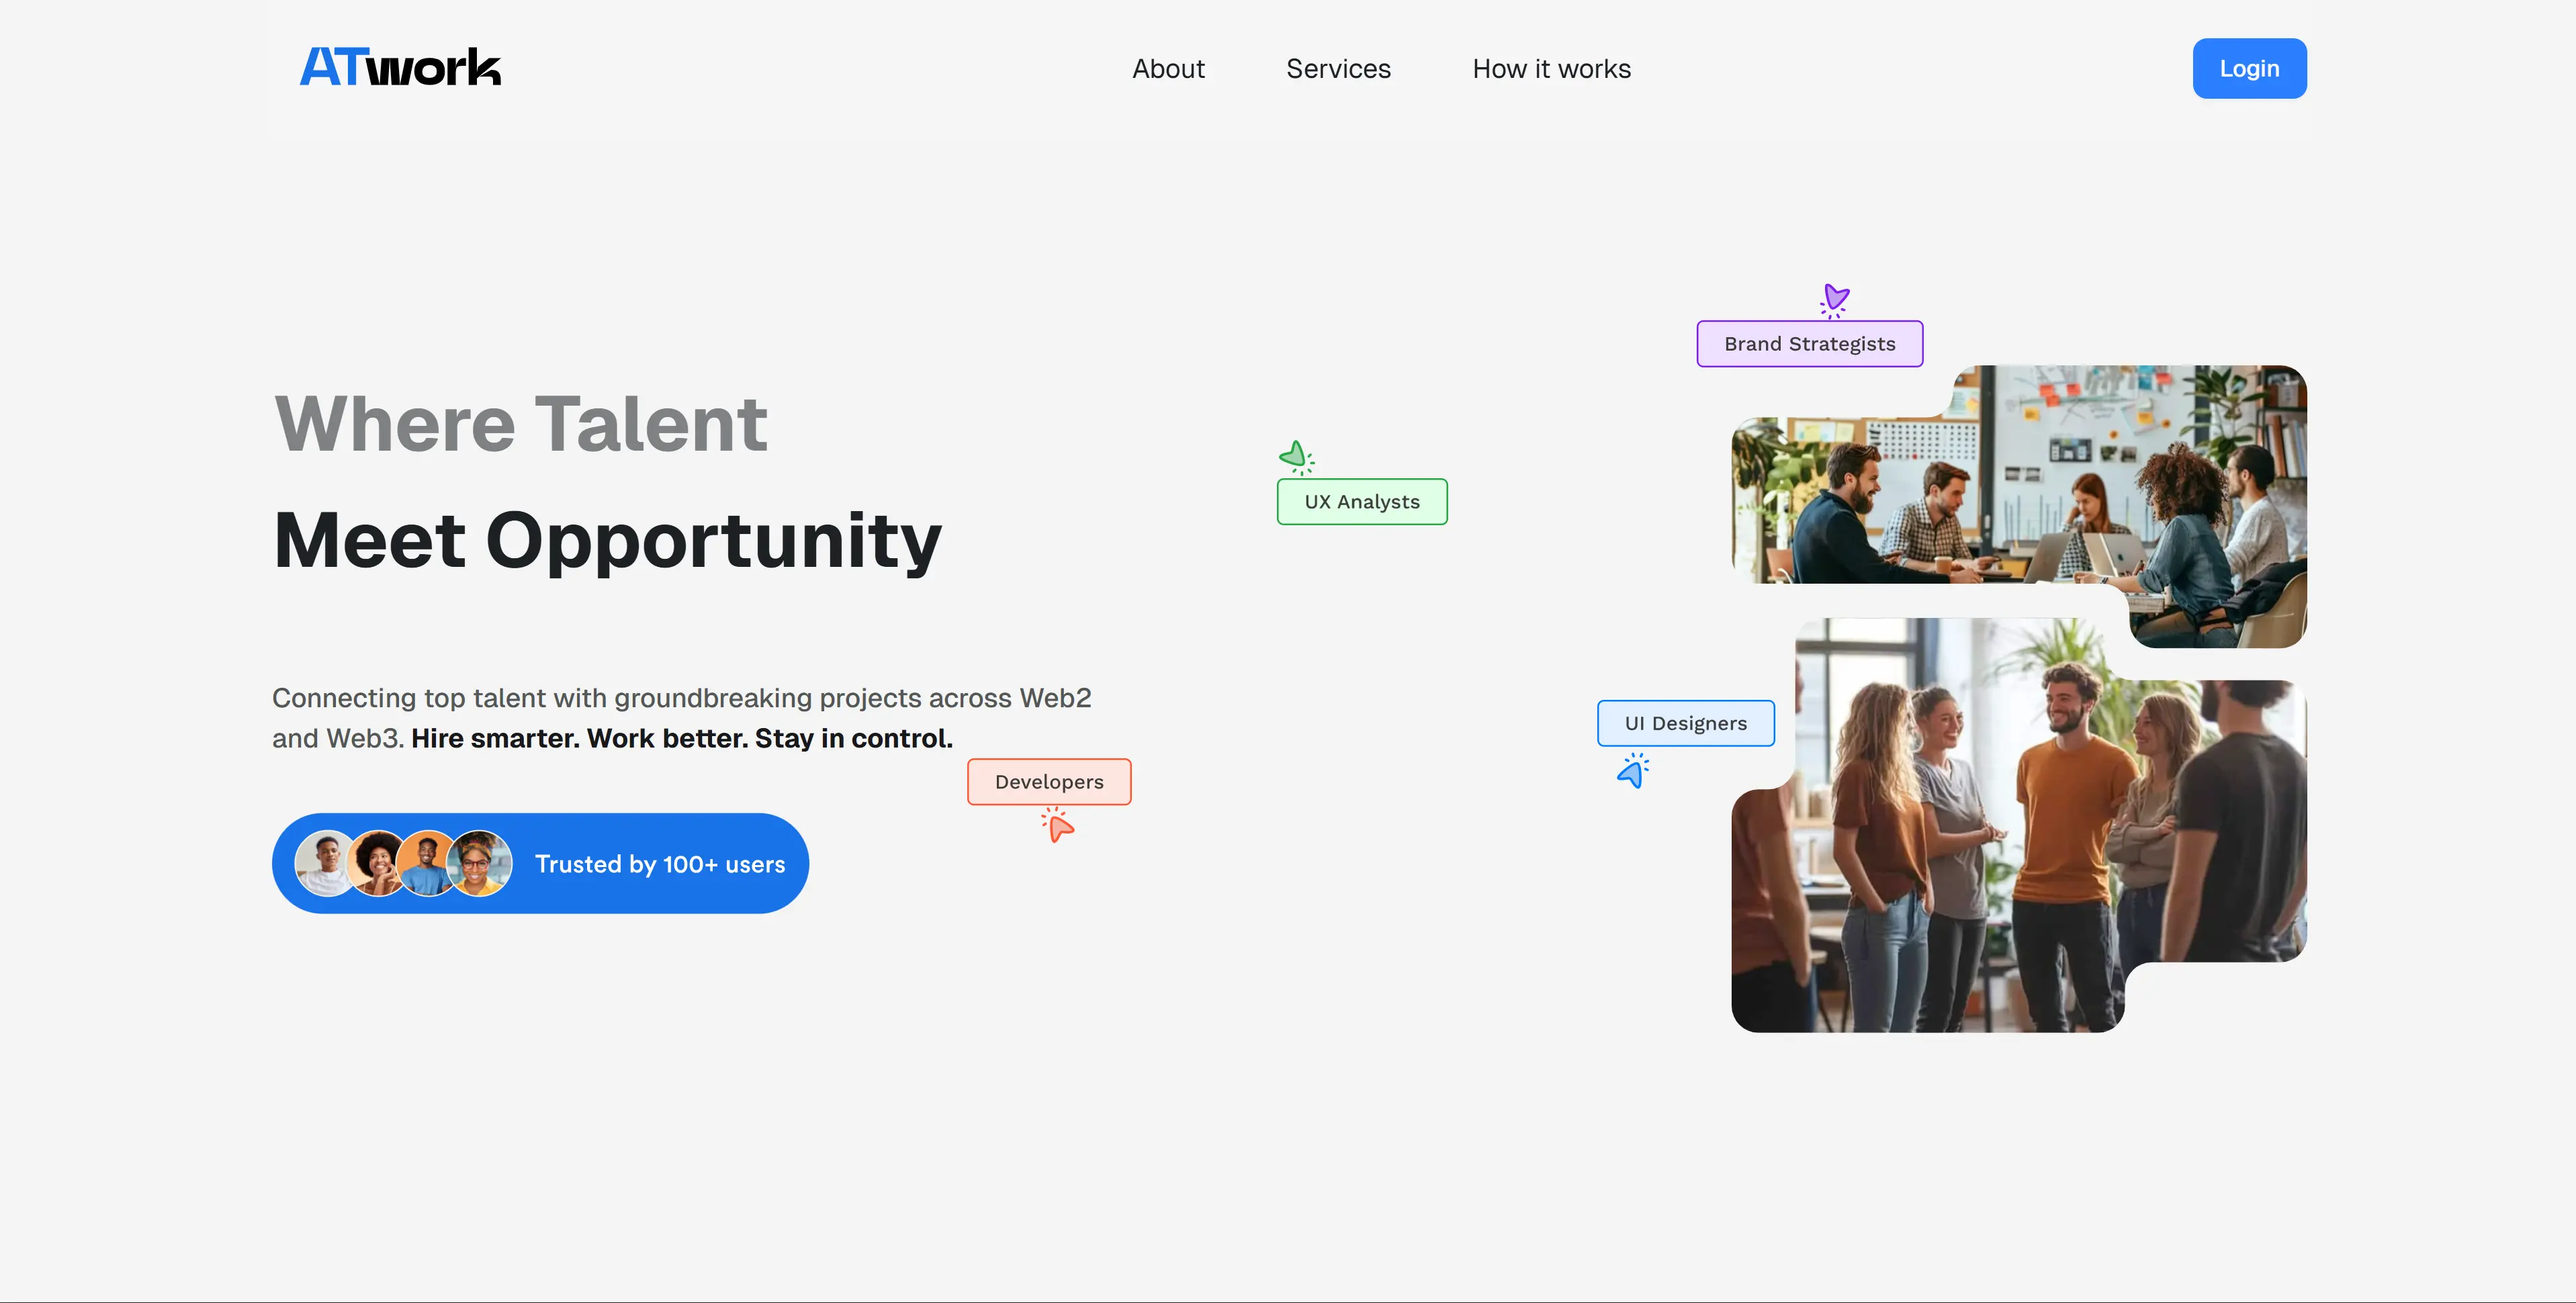
Task: Open the standing group photo
Action: pos(2019,825)
